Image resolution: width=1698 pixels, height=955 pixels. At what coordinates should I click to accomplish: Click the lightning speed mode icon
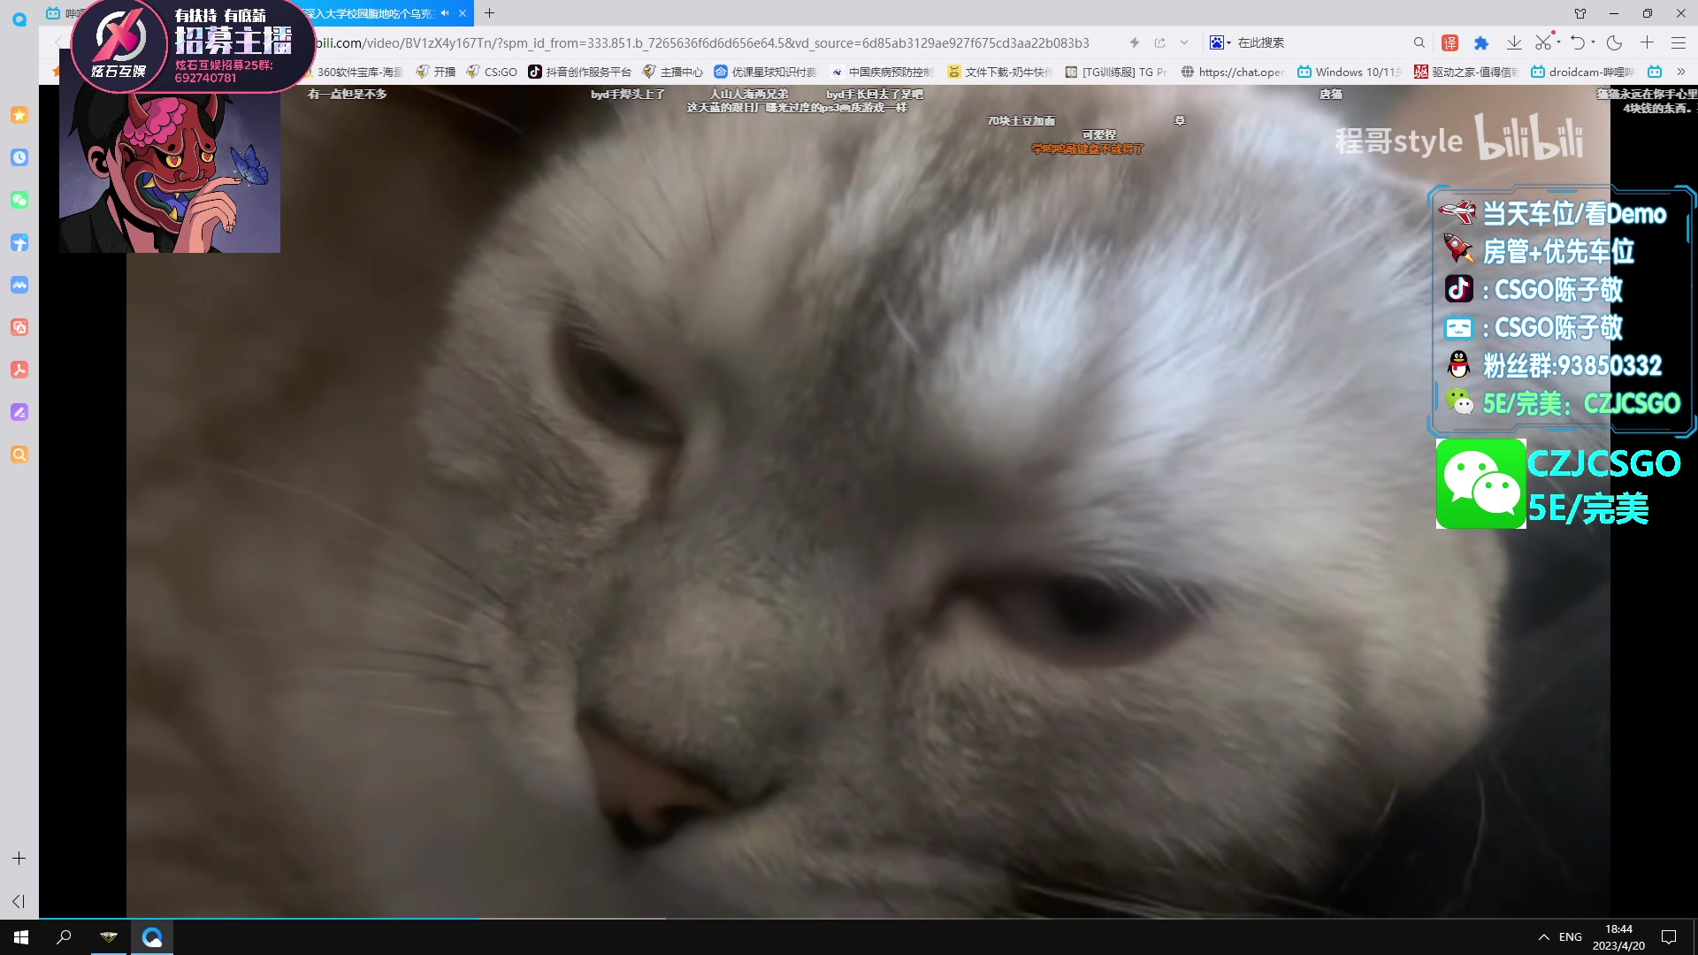pos(1135,42)
